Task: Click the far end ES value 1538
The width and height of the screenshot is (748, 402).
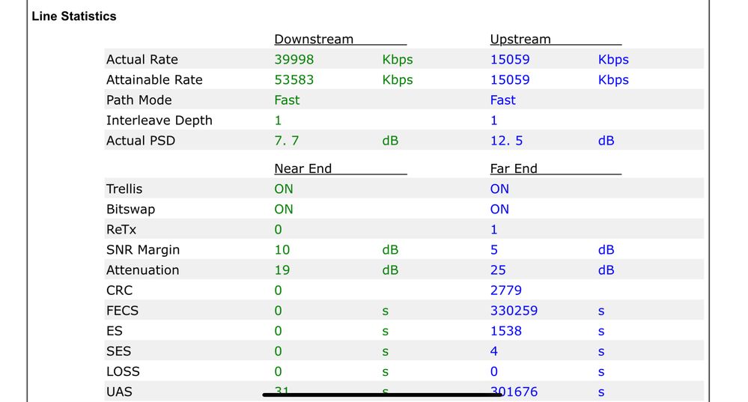Action: [x=506, y=331]
